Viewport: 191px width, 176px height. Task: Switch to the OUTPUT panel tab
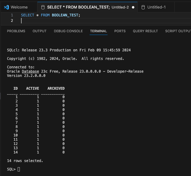(x=40, y=31)
